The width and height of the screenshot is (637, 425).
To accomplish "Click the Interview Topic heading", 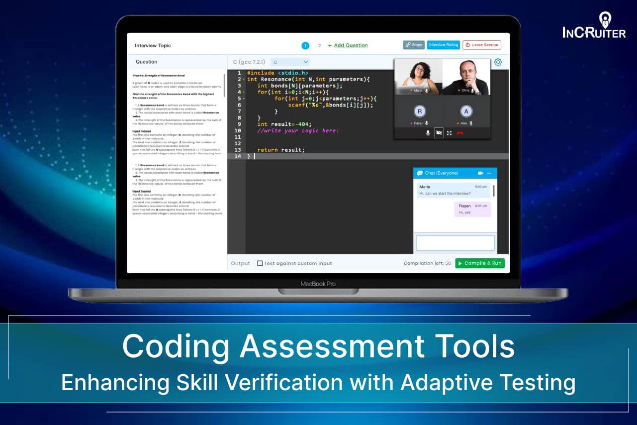I will tap(153, 45).
